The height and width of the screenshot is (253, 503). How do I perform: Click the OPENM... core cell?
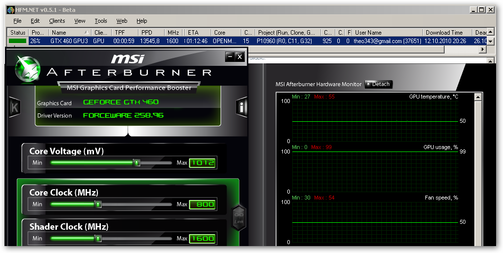(225, 41)
